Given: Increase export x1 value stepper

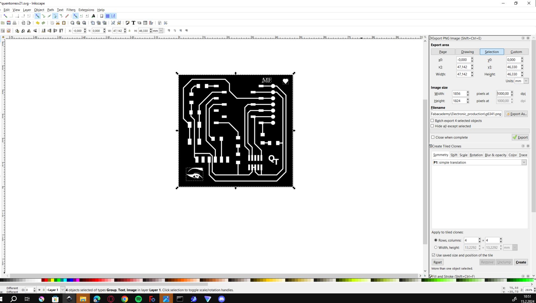Looking at the screenshot, I should [x=472, y=66].
